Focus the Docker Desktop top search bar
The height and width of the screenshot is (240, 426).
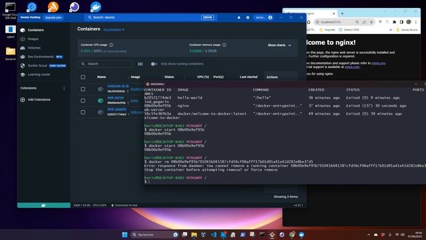pyautogui.click(x=151, y=17)
